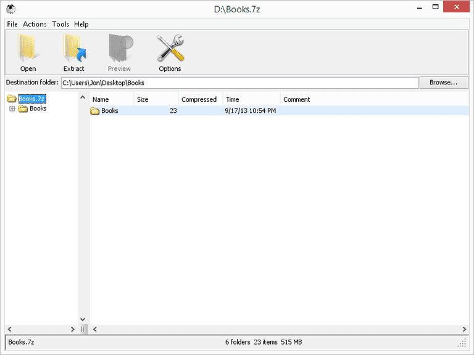Image resolution: width=474 pixels, height=355 pixels.
Task: Click the Books.7z status bar text
Action: click(21, 342)
